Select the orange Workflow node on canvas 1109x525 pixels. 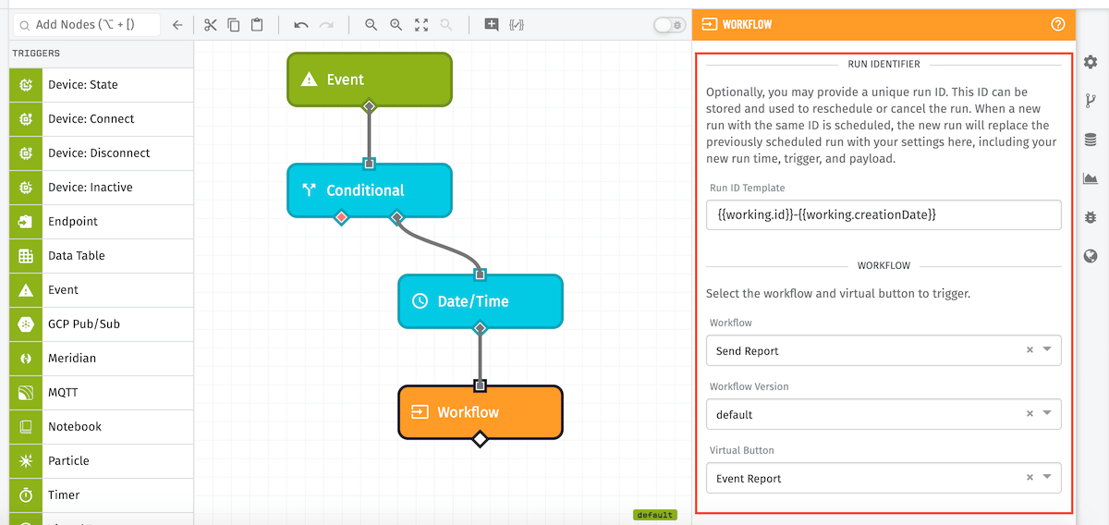point(481,412)
